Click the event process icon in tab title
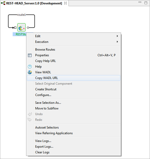This screenshot has width=150, height=159. pyautogui.click(x=3, y=3)
